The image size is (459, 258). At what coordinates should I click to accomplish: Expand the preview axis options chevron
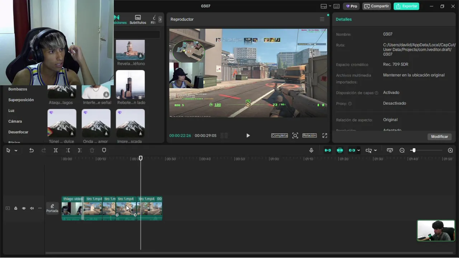point(375,150)
